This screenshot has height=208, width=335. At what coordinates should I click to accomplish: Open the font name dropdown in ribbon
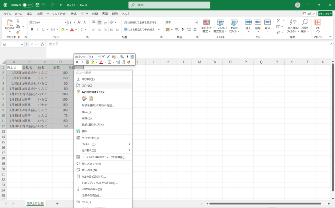[x=65, y=23]
